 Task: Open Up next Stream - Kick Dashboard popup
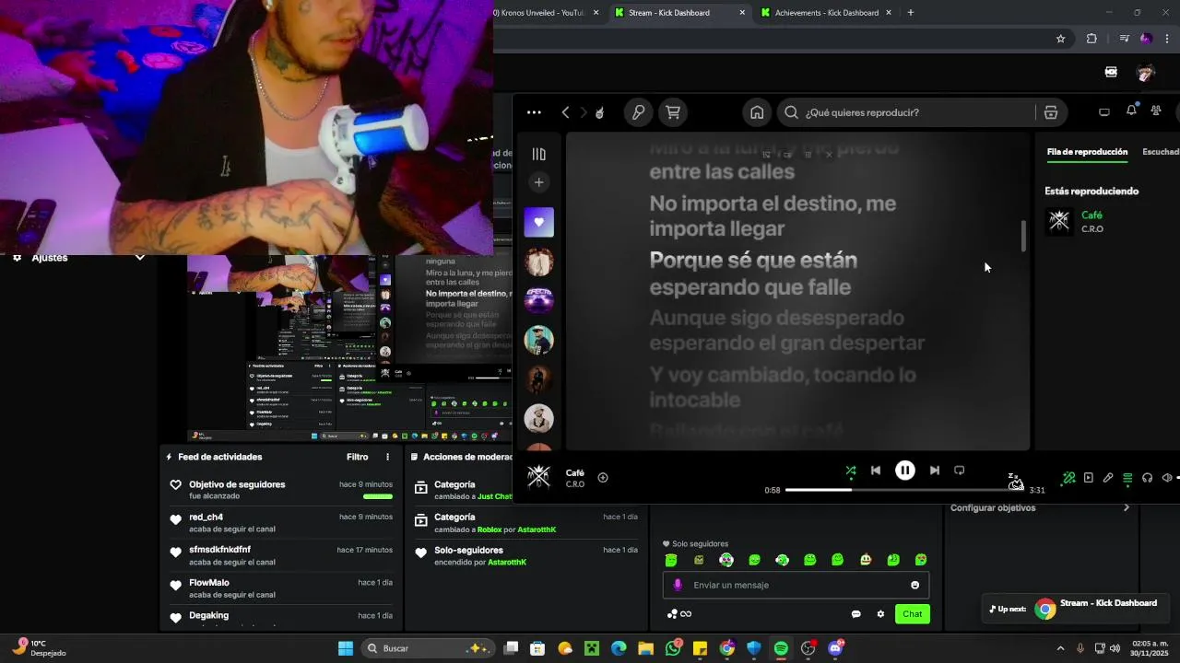(x=1076, y=609)
